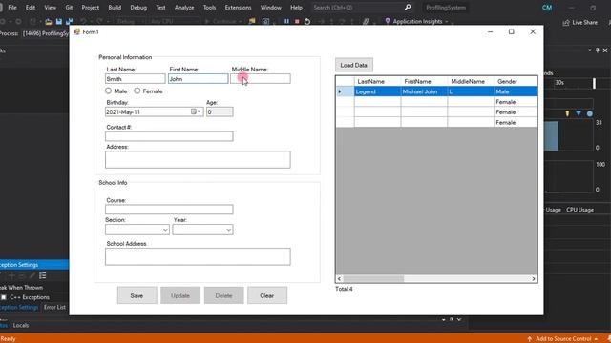This screenshot has width=611, height=343.
Task: Click the current row arrow in the Legend row
Action: [340, 91]
